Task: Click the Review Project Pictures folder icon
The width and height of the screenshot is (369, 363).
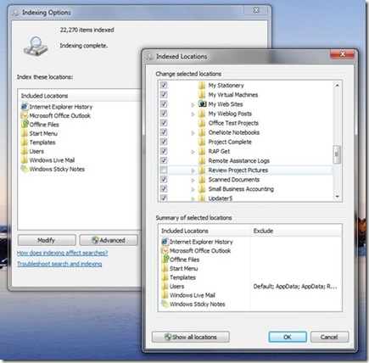Action: [x=202, y=170]
